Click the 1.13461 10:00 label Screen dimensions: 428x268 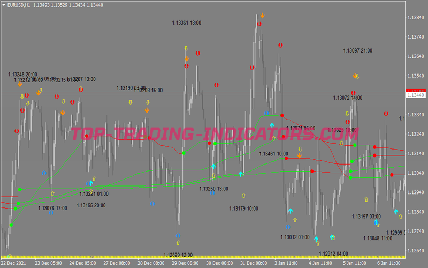[x=273, y=154]
